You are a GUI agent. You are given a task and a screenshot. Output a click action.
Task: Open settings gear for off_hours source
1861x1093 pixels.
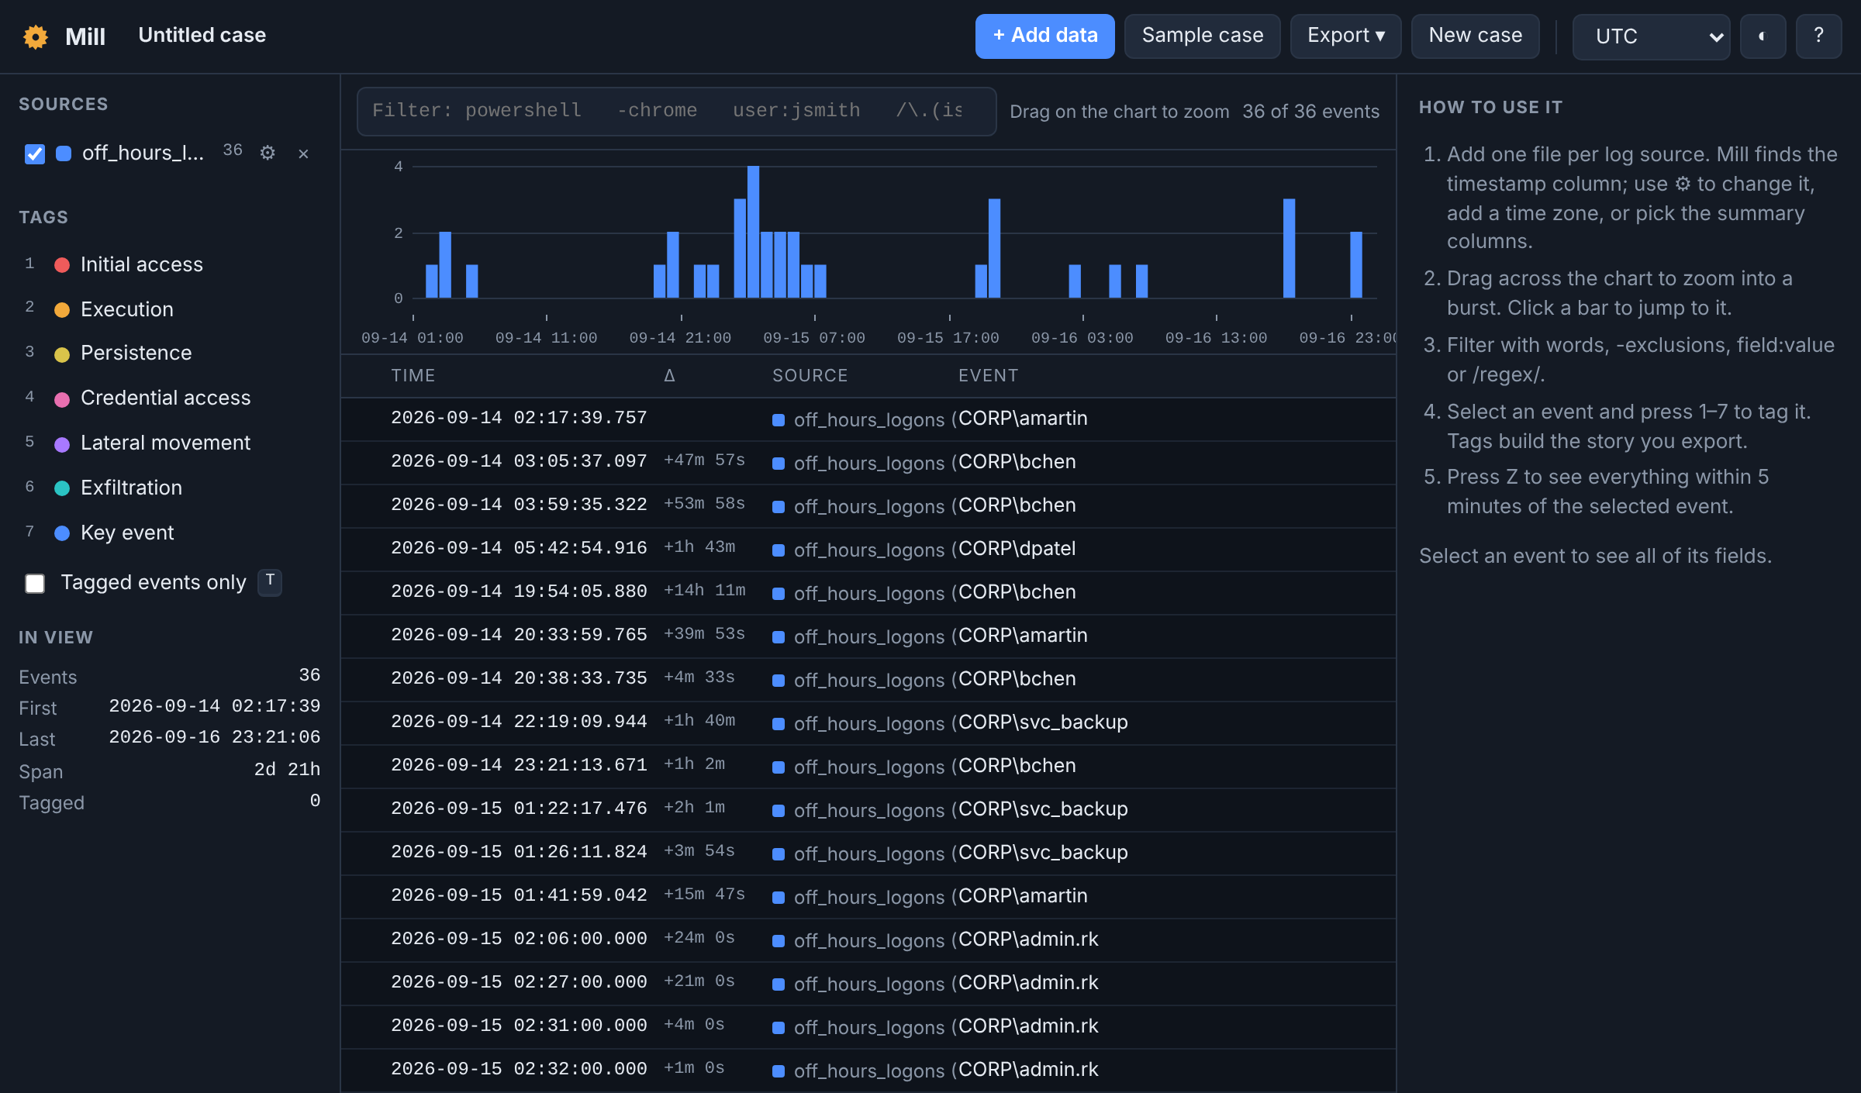[x=268, y=153]
